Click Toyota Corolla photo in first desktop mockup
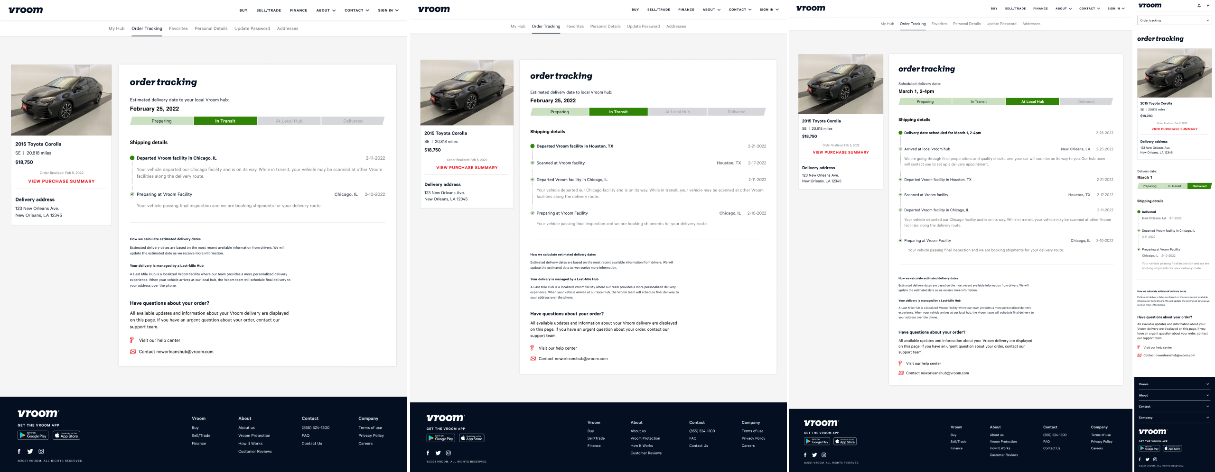The width and height of the screenshot is (1215, 472). pyautogui.click(x=61, y=100)
